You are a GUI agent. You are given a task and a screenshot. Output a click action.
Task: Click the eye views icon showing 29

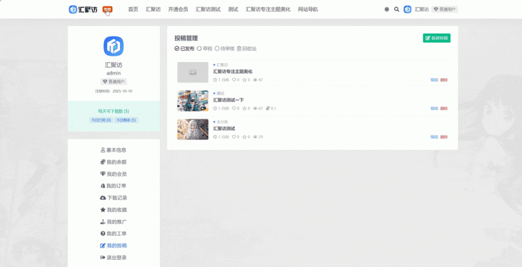(255, 137)
